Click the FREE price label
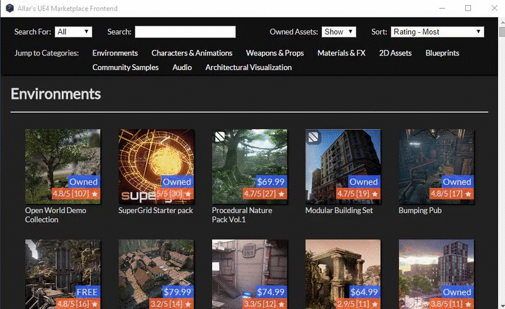This screenshot has width=505, height=309. (87, 292)
